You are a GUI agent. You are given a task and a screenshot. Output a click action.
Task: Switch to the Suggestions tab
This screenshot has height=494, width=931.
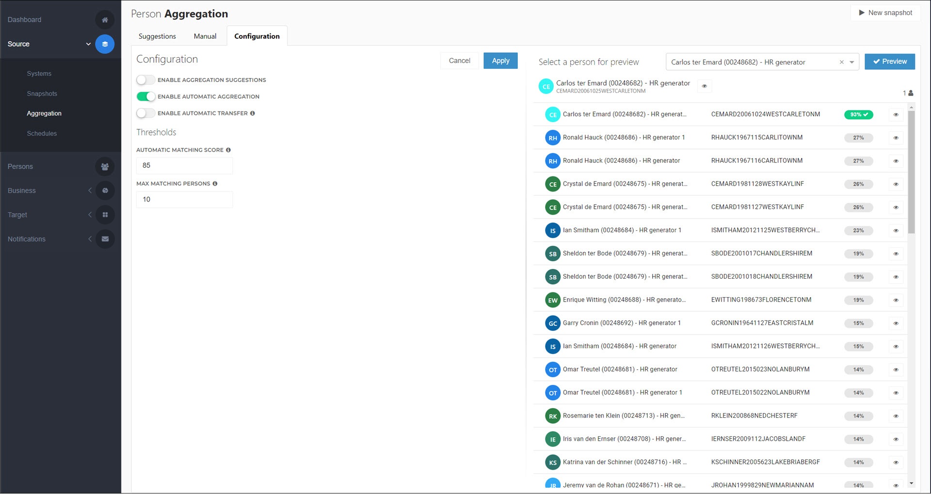pyautogui.click(x=157, y=36)
